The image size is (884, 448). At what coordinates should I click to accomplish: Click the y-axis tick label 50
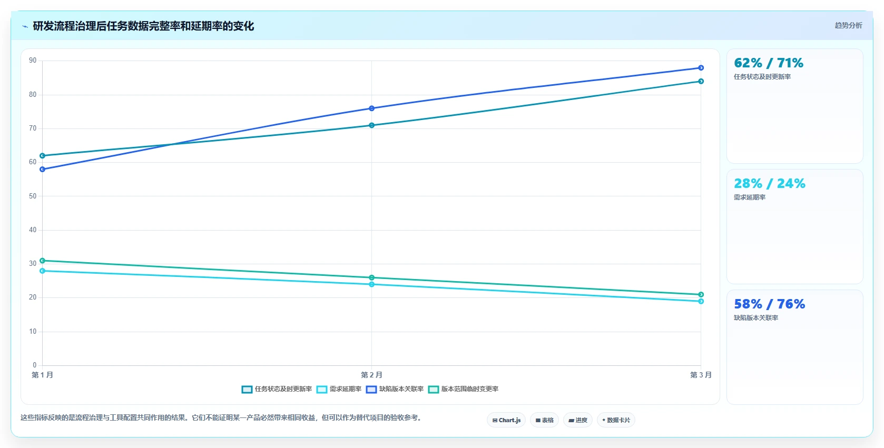[x=33, y=196]
